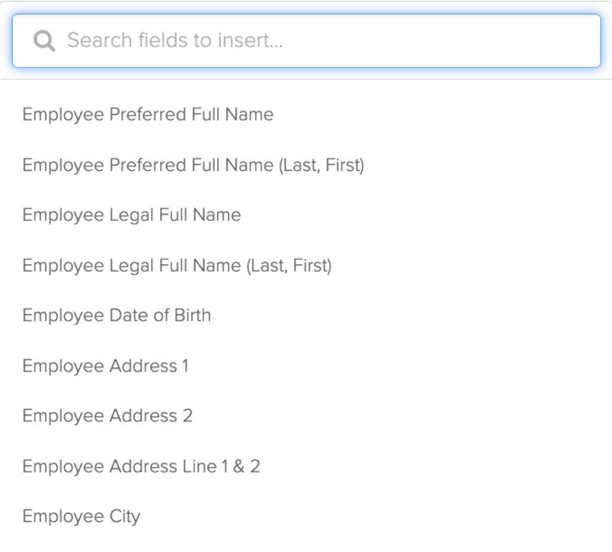
Task: Insert Employee Legal Full Name (Last, First)
Action: [x=177, y=265]
